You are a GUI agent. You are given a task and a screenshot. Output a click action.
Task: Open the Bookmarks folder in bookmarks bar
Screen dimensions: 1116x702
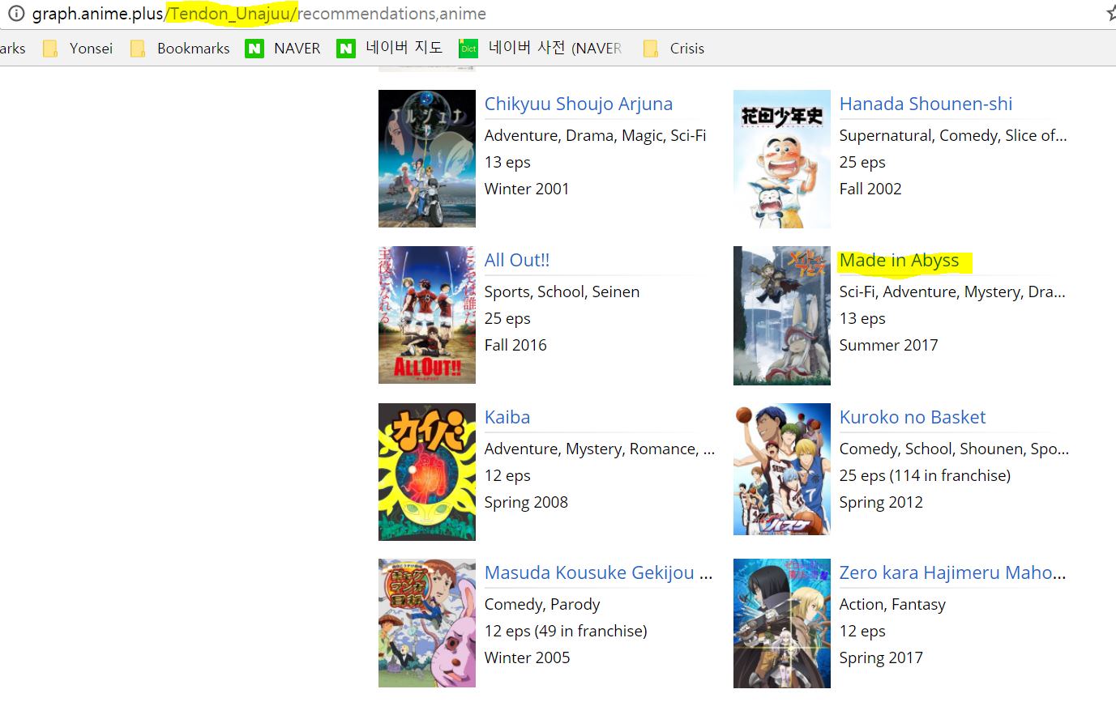[x=181, y=49]
